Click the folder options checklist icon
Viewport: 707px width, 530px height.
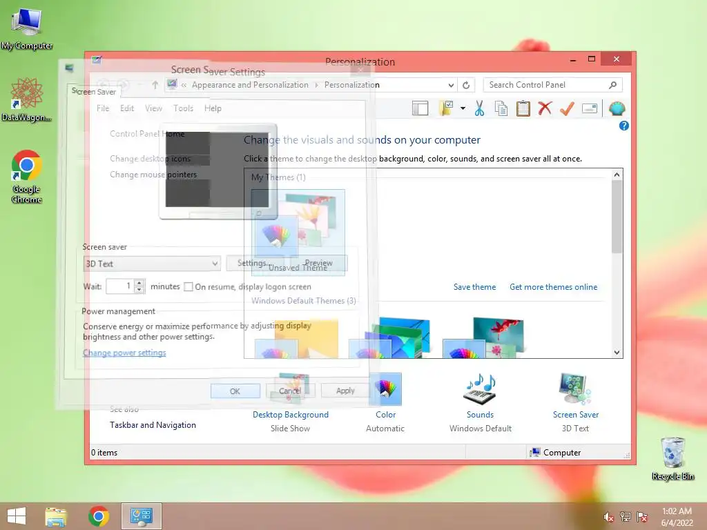[x=446, y=108]
